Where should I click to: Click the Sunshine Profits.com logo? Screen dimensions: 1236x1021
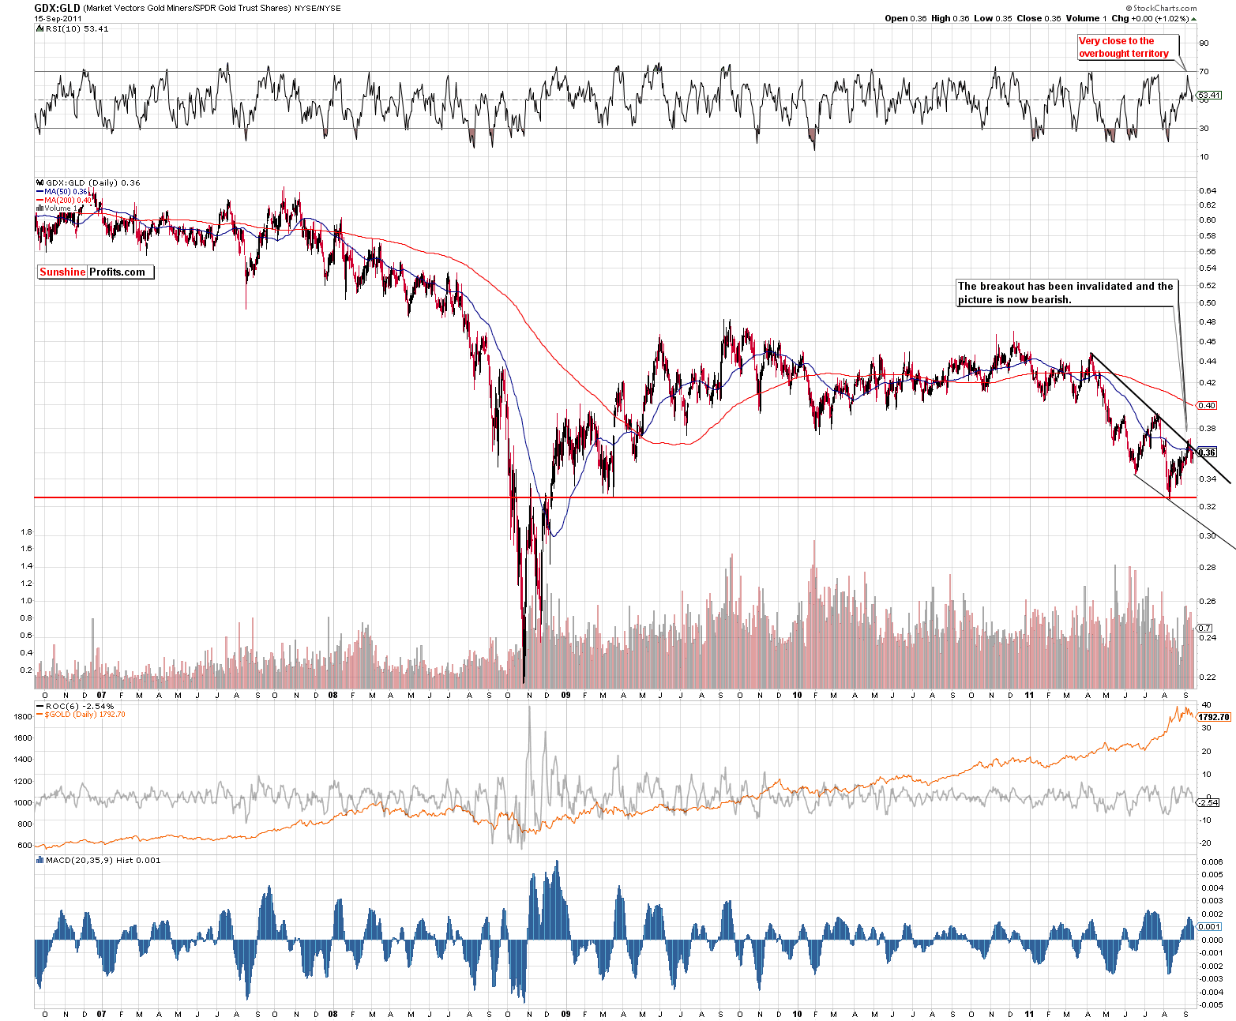pyautogui.click(x=96, y=272)
